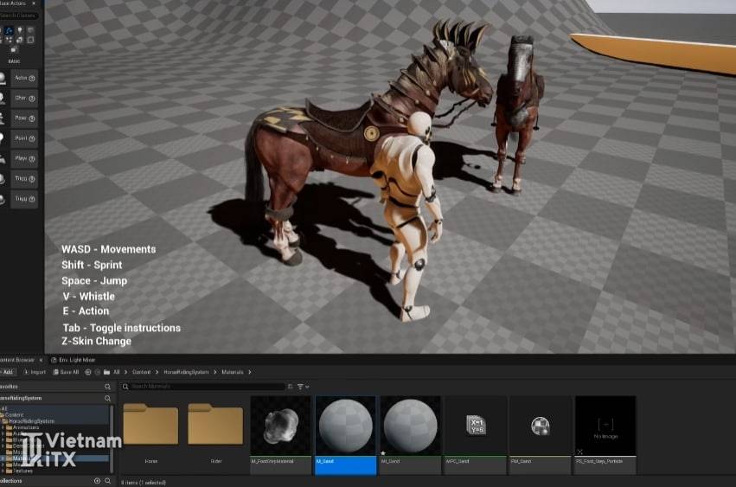Switch to Env. Light Mixer tab
The image size is (736, 487).
[74, 359]
